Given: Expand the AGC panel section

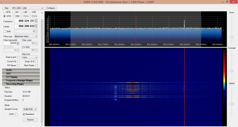Looking at the screenshot, I should pyautogui.click(x=21, y=73).
